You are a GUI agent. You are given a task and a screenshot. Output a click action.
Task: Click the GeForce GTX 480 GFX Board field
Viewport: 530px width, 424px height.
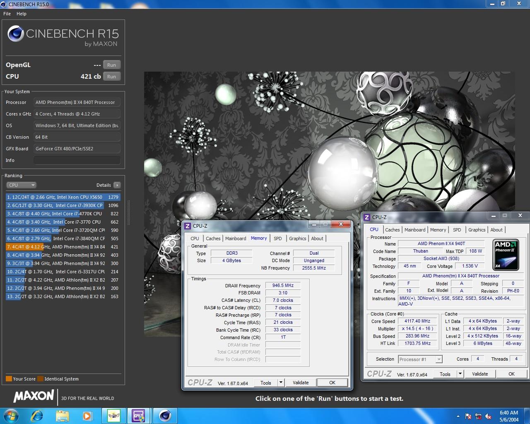(77, 149)
